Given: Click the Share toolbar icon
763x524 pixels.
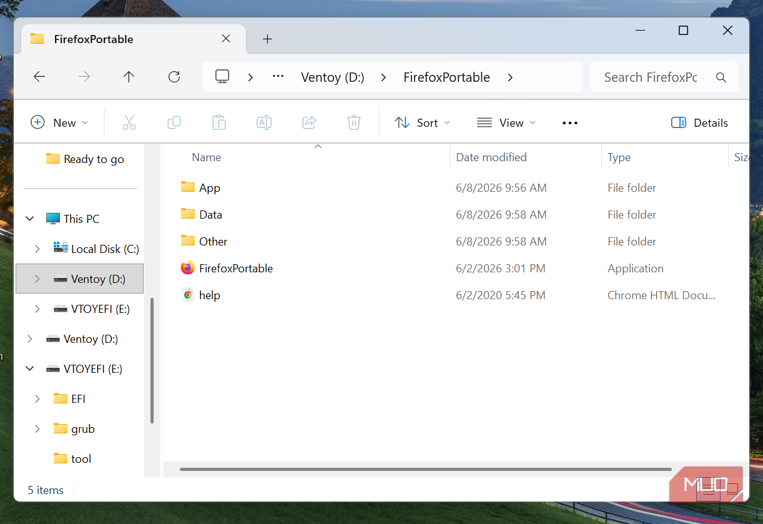Looking at the screenshot, I should pyautogui.click(x=309, y=122).
